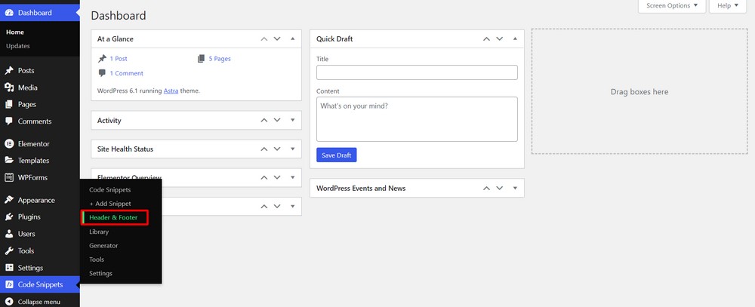Screen dimensions: 755x307
Task: Open Media library via its sidebar icon
Action: (x=9, y=87)
